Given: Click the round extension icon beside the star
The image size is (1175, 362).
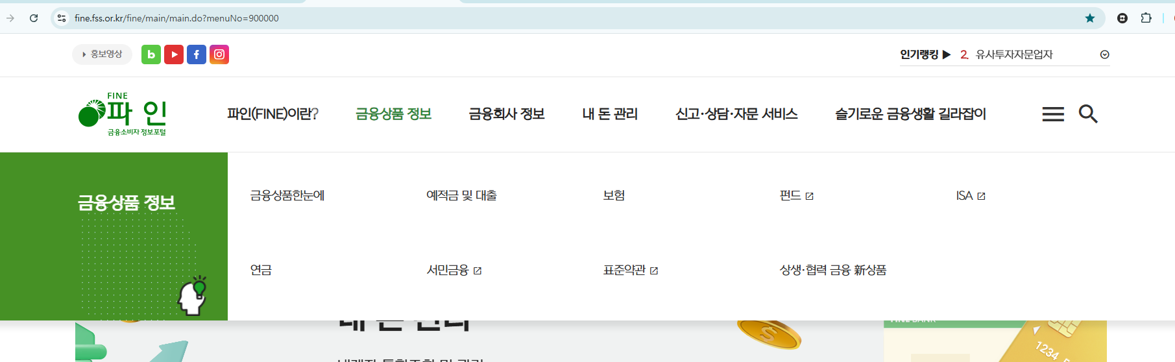Looking at the screenshot, I should 1122,18.
